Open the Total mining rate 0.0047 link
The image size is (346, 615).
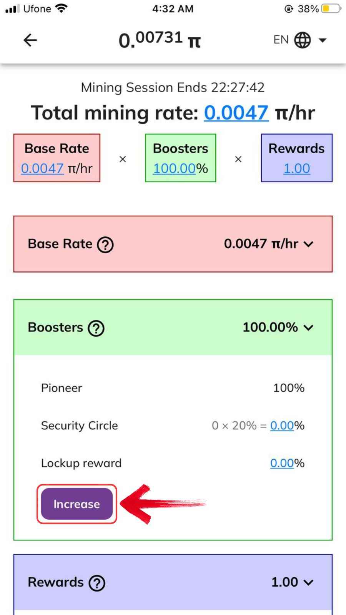point(236,113)
